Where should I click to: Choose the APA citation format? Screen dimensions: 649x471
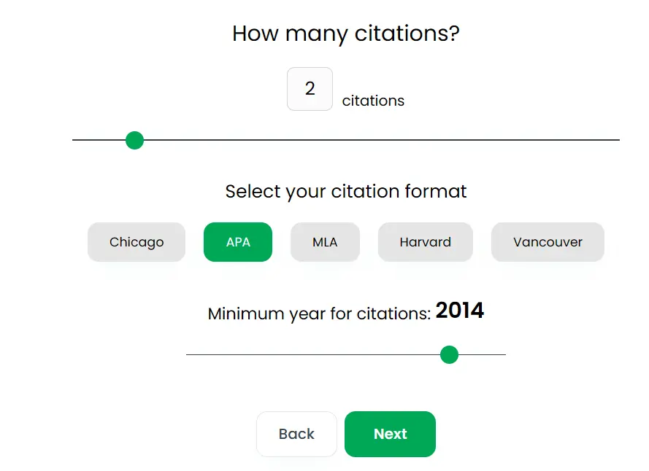click(238, 242)
